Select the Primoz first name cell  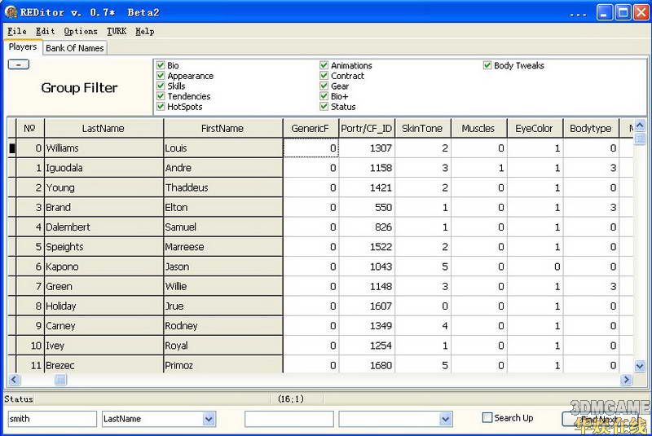coord(223,364)
